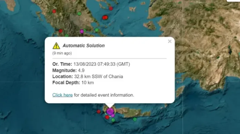
Task: Select the red marker cluster in the northern Aegean
Action: 105,18
